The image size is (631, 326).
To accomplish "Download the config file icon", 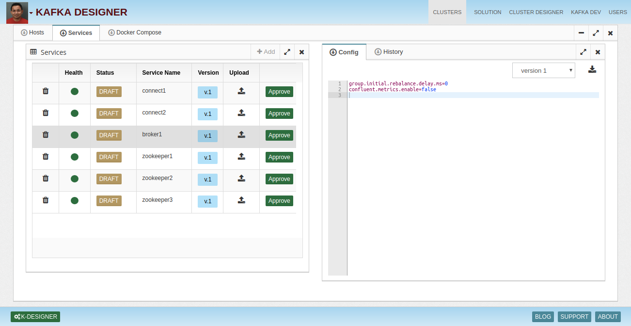I will point(592,70).
